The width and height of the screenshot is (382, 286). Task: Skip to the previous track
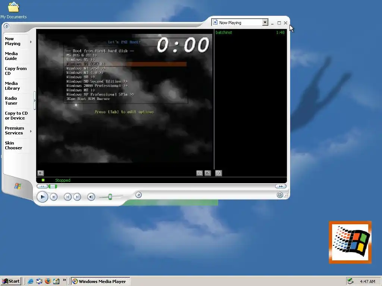(68, 197)
